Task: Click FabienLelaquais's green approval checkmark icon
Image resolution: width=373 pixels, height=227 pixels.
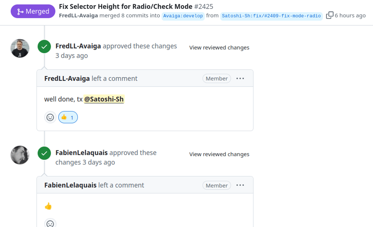Action: click(44, 153)
